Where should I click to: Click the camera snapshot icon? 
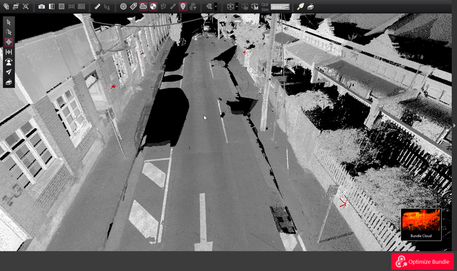coord(41,7)
